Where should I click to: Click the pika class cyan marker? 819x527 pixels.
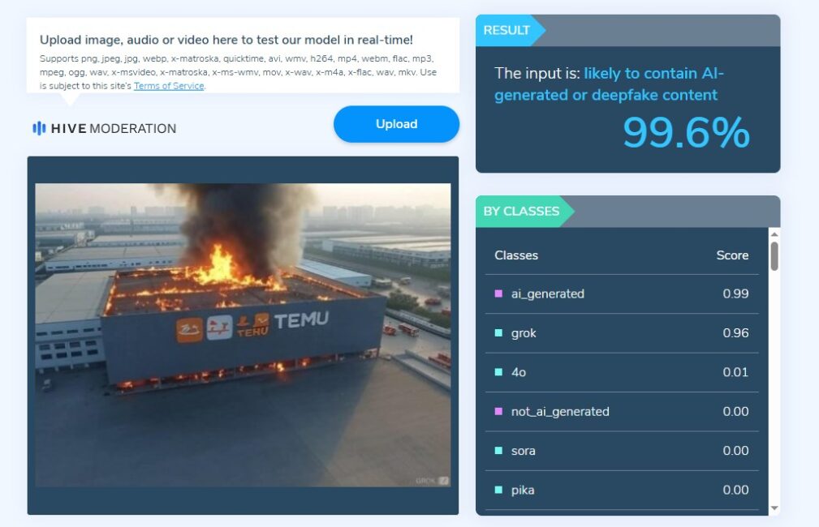coord(499,490)
